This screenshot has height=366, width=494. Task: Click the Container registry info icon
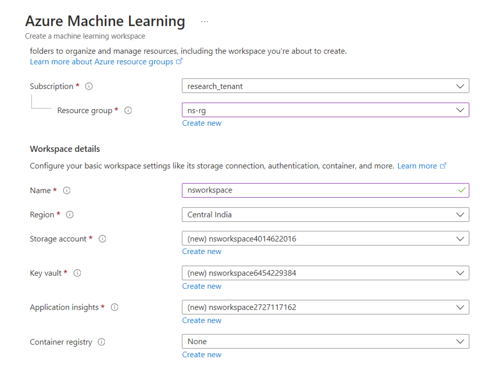coord(101,342)
